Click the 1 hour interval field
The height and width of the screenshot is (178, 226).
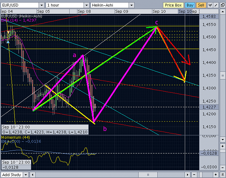tap(65, 5)
